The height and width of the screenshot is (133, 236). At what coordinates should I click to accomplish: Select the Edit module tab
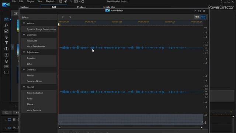(x=54, y=7)
